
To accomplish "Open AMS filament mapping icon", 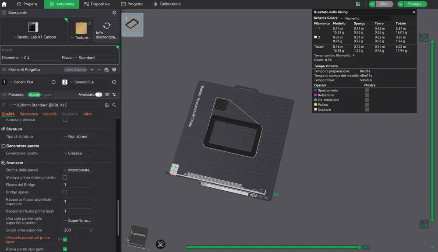I will click(106, 70).
